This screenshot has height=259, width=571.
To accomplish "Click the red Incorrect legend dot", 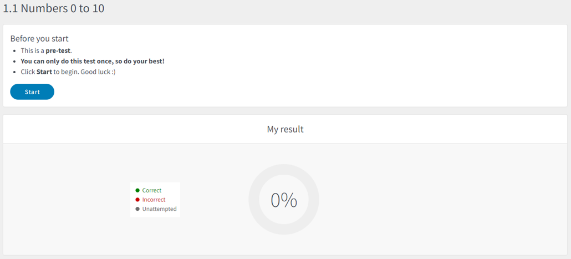I will tap(137, 200).
